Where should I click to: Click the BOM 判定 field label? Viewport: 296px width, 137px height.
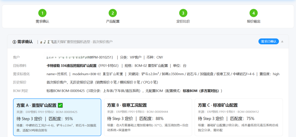[21, 91]
